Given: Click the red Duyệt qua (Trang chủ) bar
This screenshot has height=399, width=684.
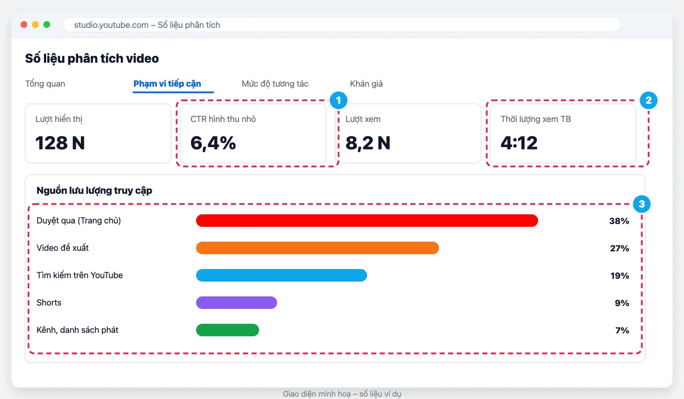Looking at the screenshot, I should coord(367,221).
